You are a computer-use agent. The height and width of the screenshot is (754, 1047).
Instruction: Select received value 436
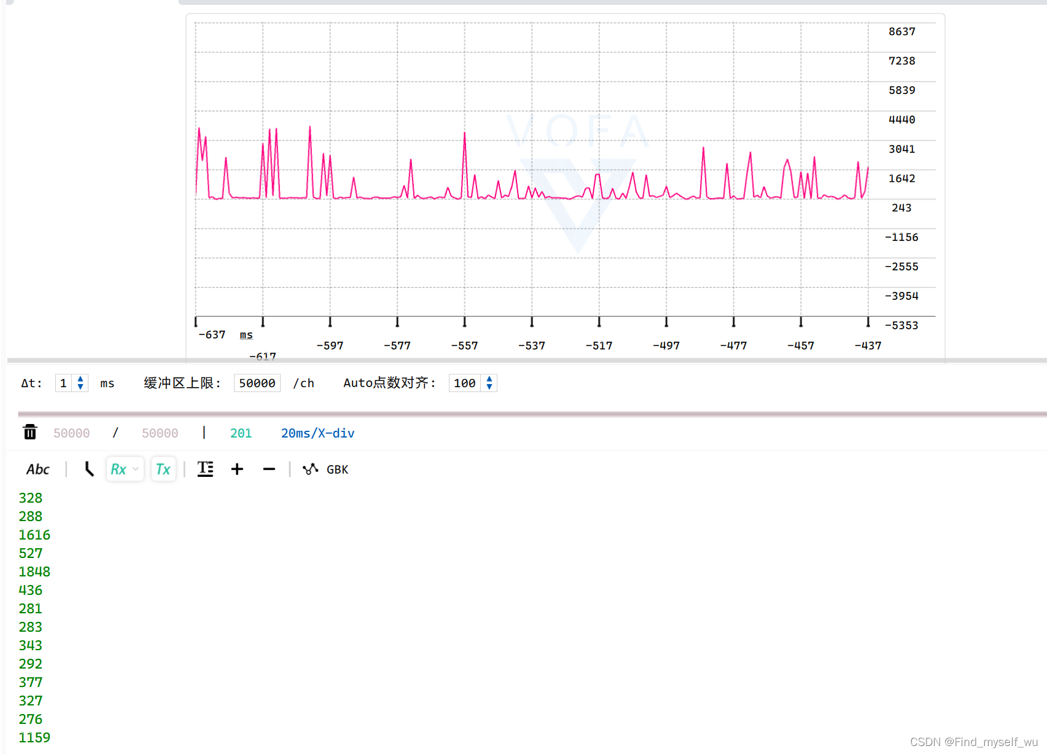[31, 590]
